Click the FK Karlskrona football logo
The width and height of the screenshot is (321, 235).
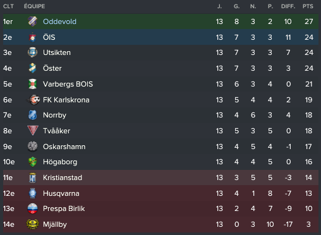click(33, 100)
